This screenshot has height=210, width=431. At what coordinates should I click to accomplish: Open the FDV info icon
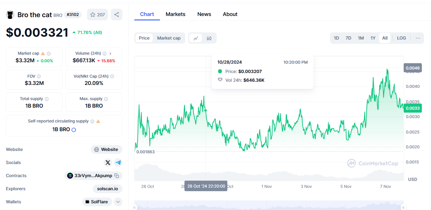click(x=39, y=76)
